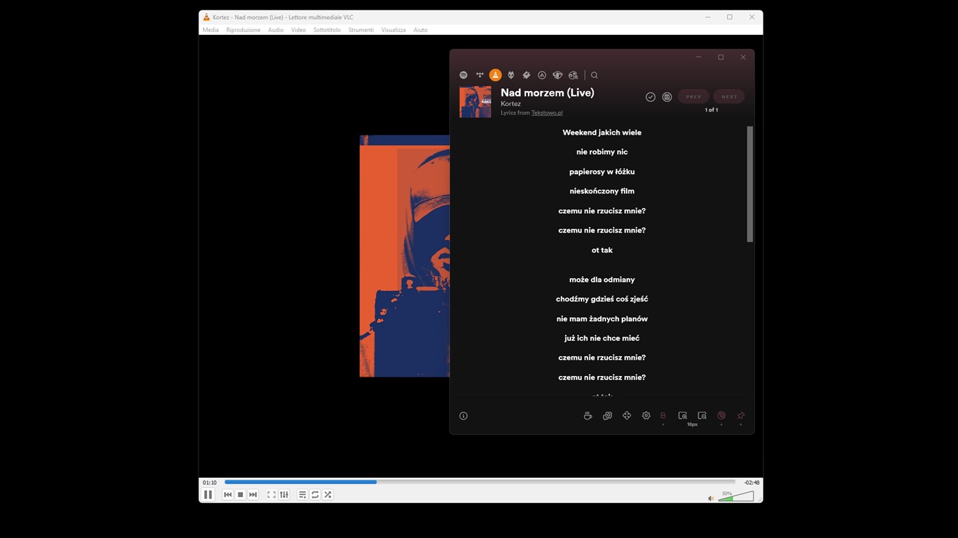This screenshot has width=958, height=538.
Task: Click the NEXT lyrics result button
Action: (x=728, y=96)
